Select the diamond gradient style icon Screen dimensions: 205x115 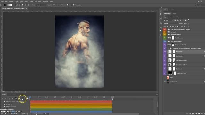tap(28, 5)
